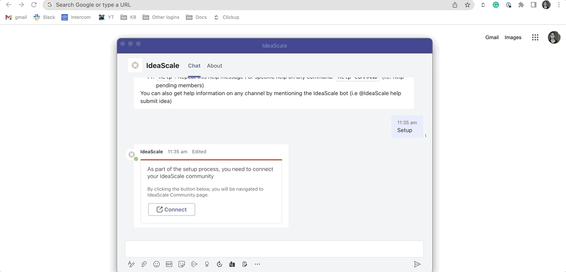This screenshot has height=272, width=566.
Task: Open the sticker picker
Action: point(182,264)
